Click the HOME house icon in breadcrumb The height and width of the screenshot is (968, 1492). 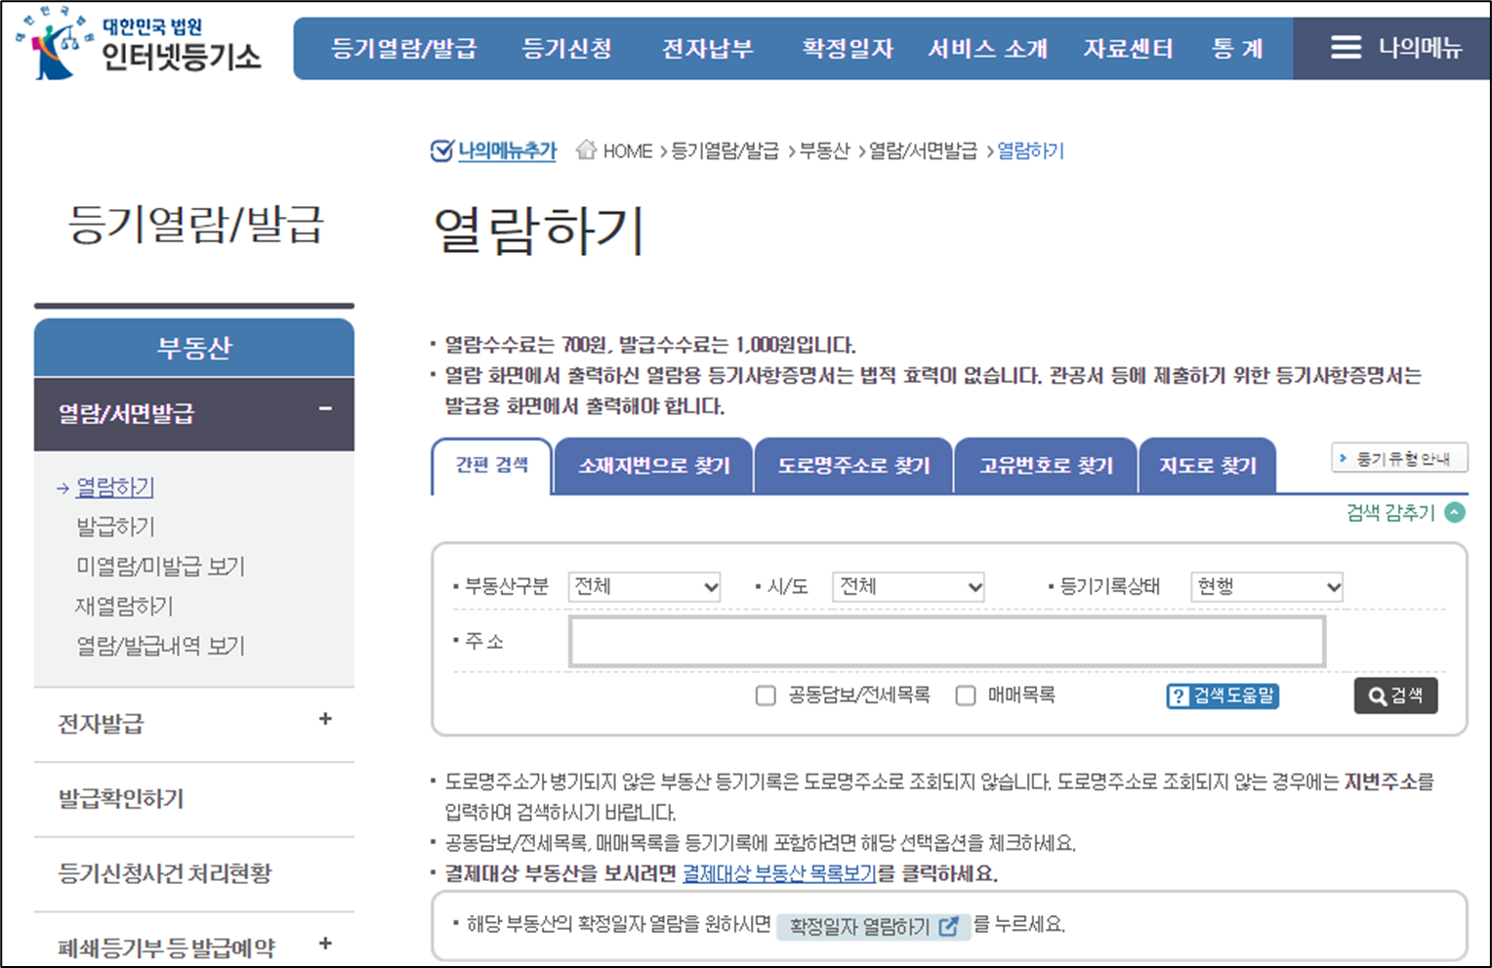tap(587, 150)
